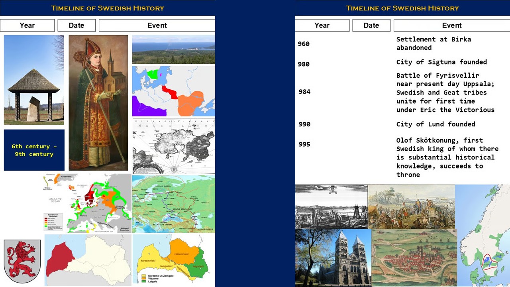The image size is (510, 287).
Task: Click the 6th century – 9th century box
Action: pyautogui.click(x=34, y=150)
